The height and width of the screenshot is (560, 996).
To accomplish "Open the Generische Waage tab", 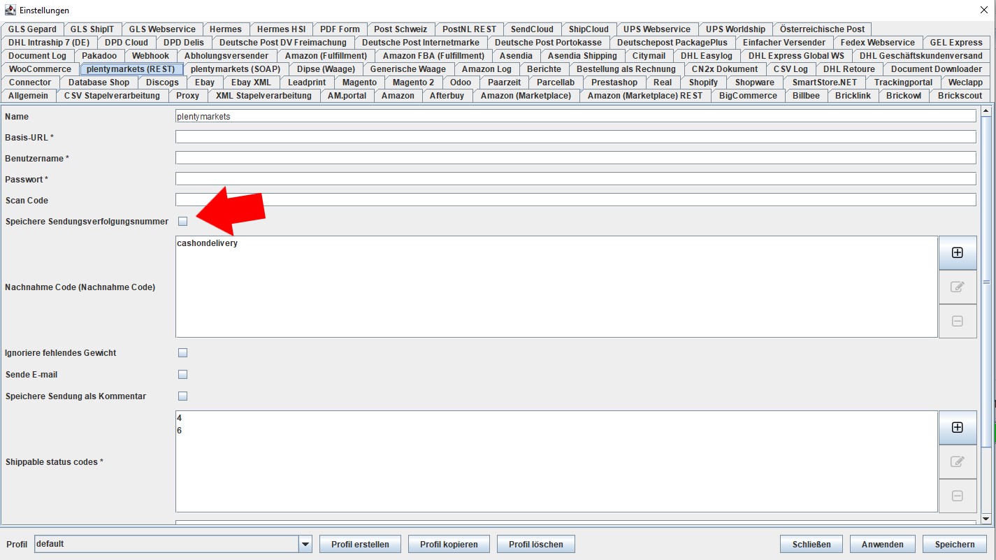I will (408, 69).
